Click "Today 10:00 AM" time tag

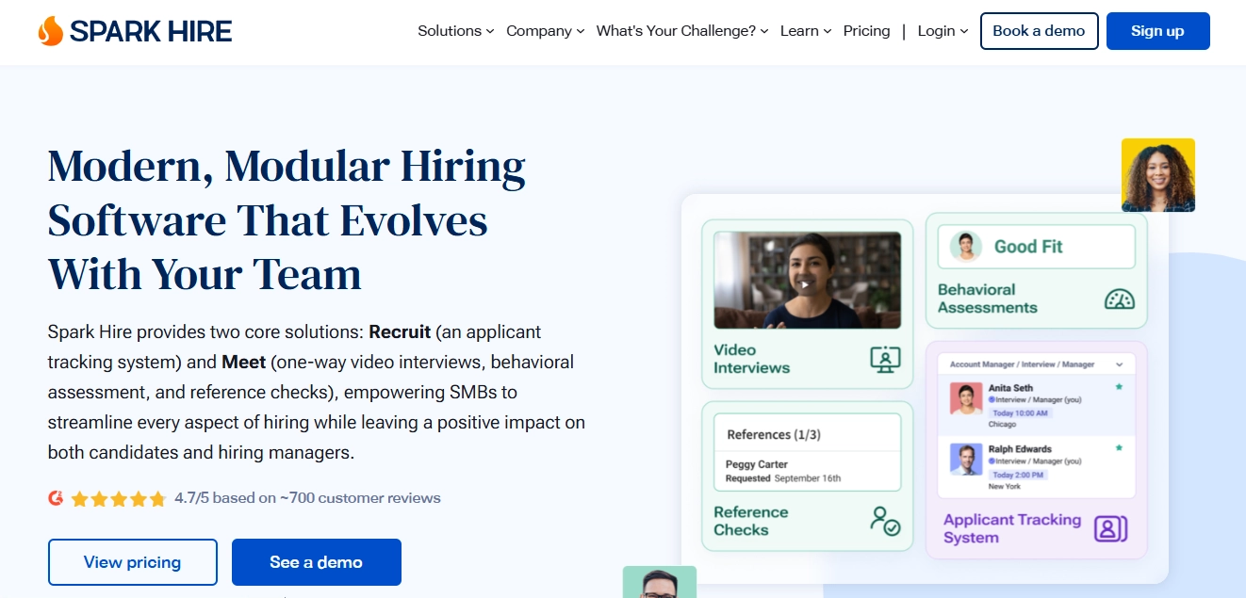pos(1019,412)
